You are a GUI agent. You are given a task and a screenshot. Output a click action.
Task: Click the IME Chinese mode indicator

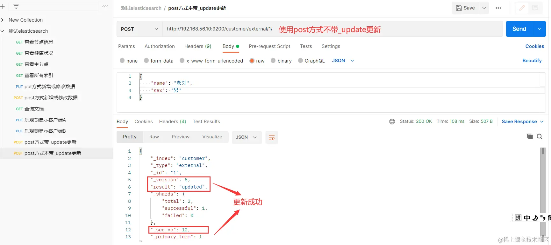(527, 218)
